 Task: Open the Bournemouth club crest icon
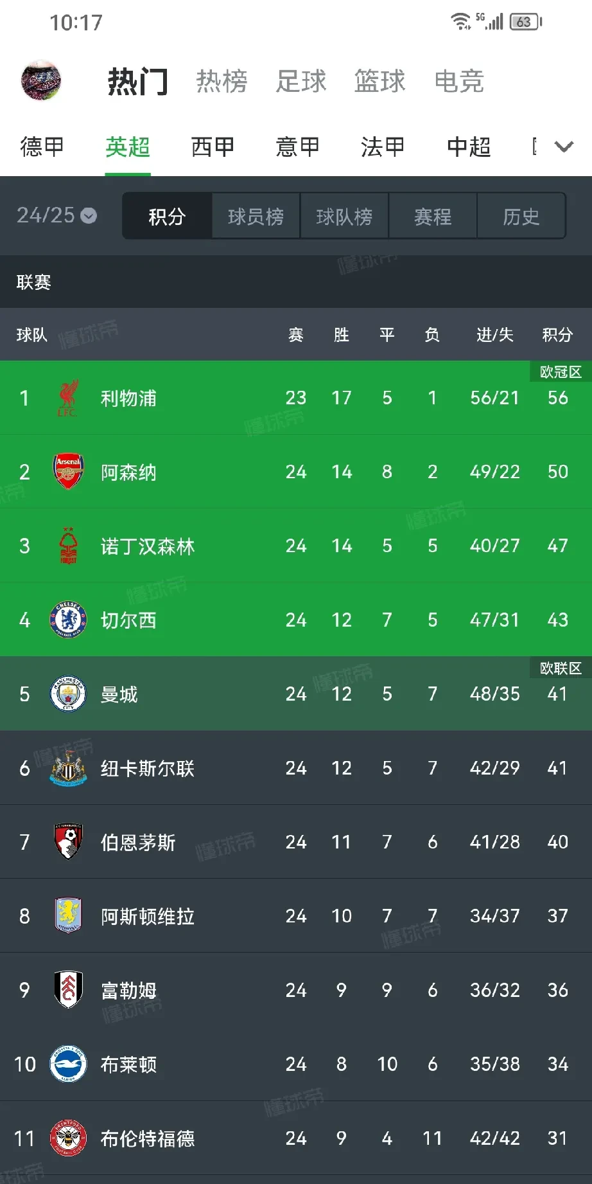coord(68,842)
